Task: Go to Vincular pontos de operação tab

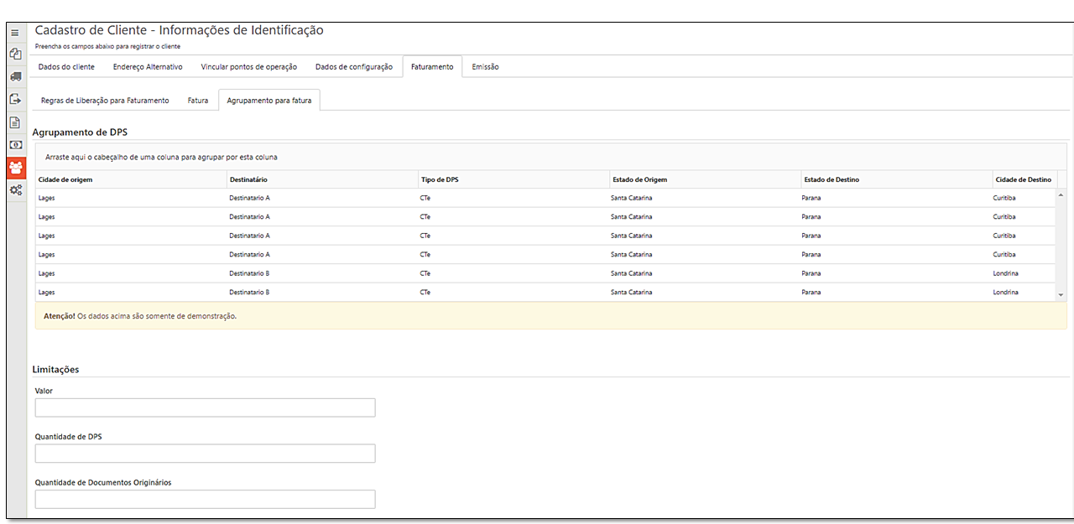Action: (248, 67)
